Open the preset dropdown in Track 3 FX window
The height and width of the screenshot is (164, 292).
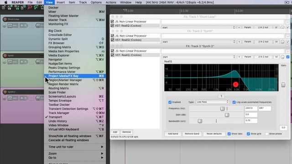pos(199,57)
